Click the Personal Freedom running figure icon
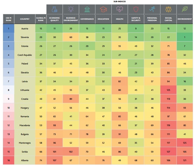Viewport: 196px width, 166px height. coord(152,9)
